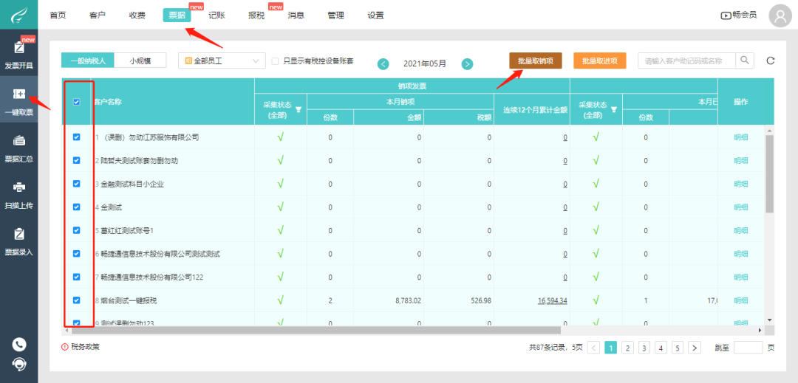Screen dimensions: 798x383
Task: Open 明细 for 金测试 row
Action: click(x=741, y=207)
